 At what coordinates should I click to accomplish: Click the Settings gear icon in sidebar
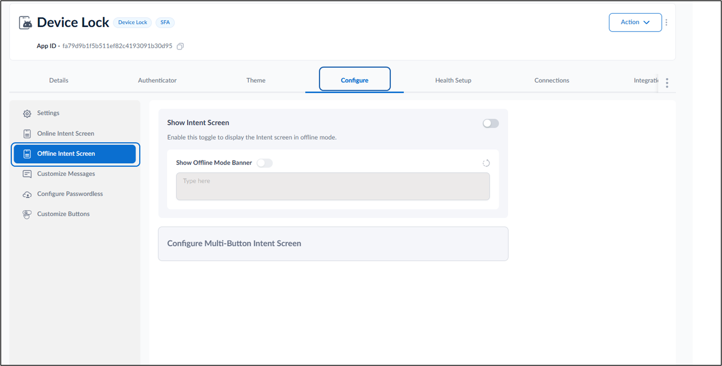pyautogui.click(x=27, y=114)
